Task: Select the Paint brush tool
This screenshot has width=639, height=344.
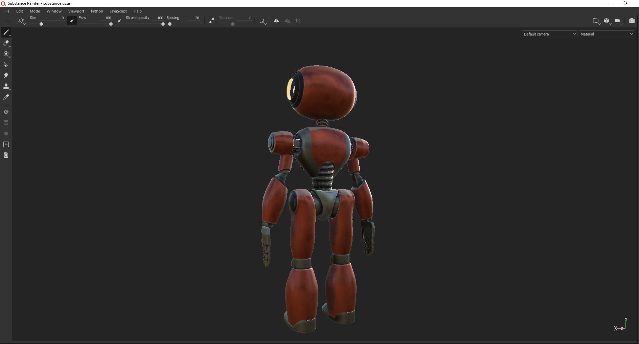Action: pyautogui.click(x=6, y=32)
